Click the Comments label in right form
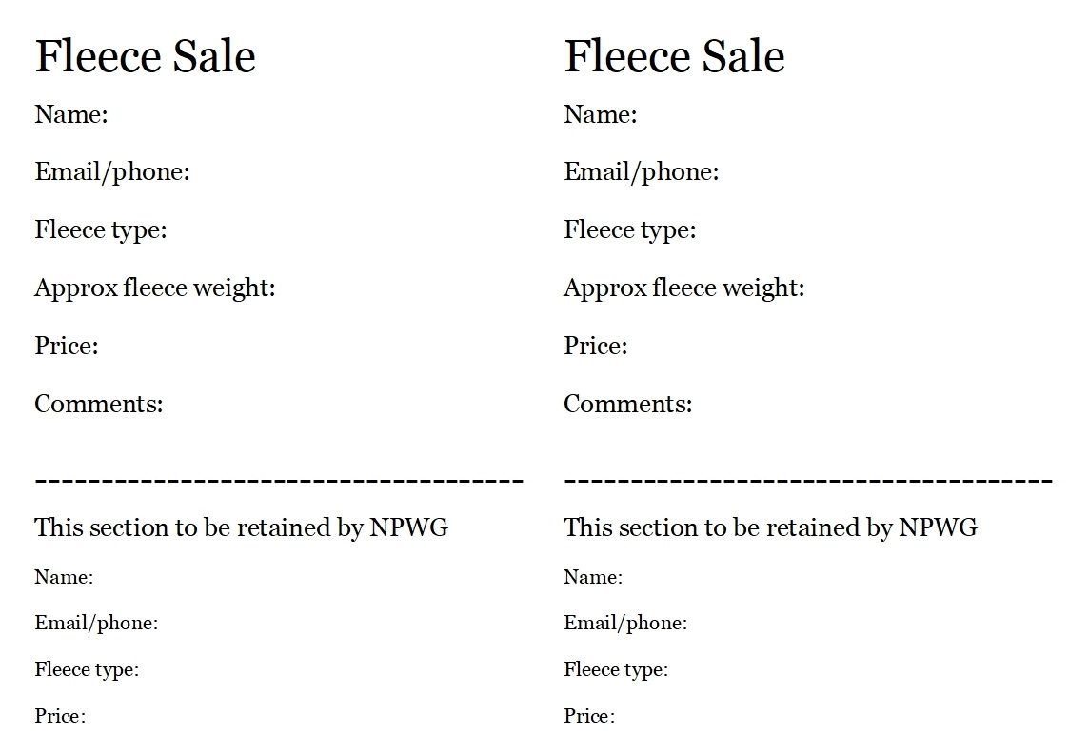Viewport: 1069px width, 756px height. (x=628, y=404)
